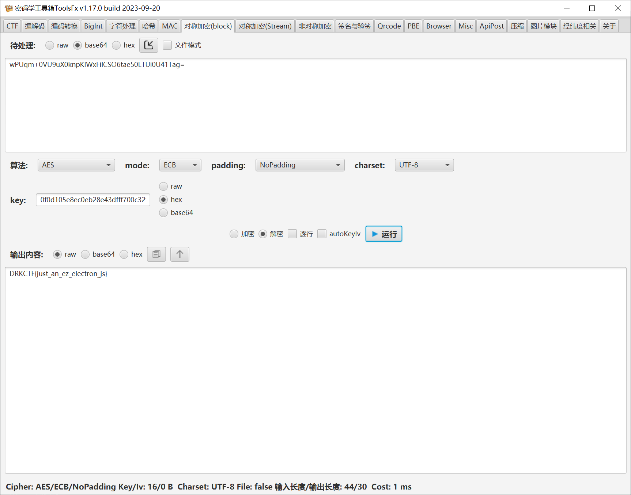Open the AES algorithm dropdown
631x495 pixels.
tap(76, 165)
